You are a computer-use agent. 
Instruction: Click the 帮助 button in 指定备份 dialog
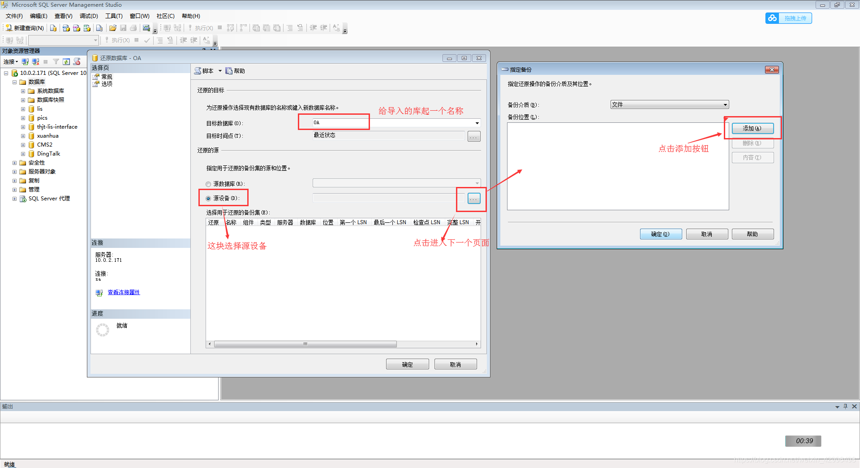point(752,234)
